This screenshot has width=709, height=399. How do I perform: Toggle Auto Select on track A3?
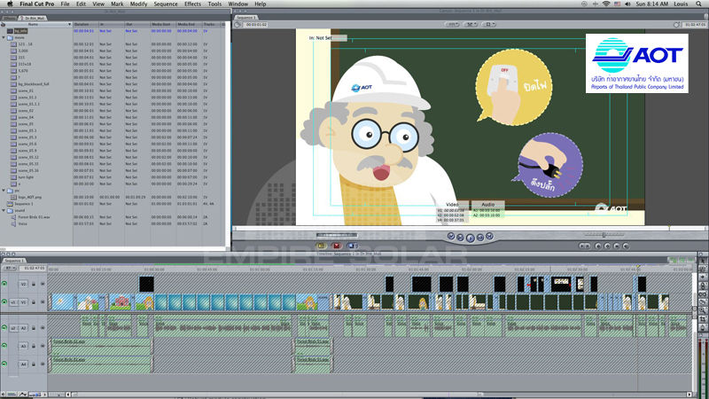[43, 346]
